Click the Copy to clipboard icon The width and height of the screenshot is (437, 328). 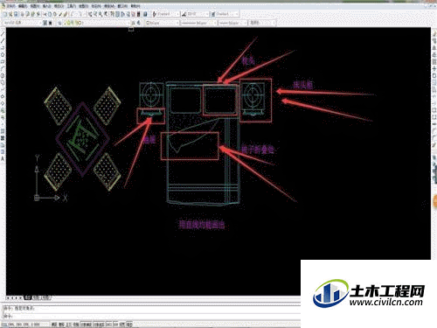point(50,14)
